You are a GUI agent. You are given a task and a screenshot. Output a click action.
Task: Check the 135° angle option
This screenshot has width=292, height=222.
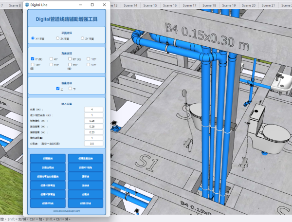point(88,58)
